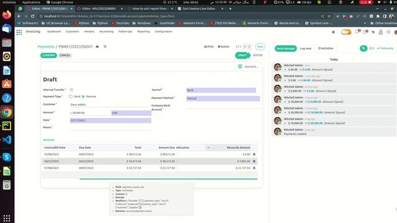Image resolution: width=397 pixels, height=223 pixels.
Task: Delete the $ 7,862.50 reconcile row
Action: [254, 161]
